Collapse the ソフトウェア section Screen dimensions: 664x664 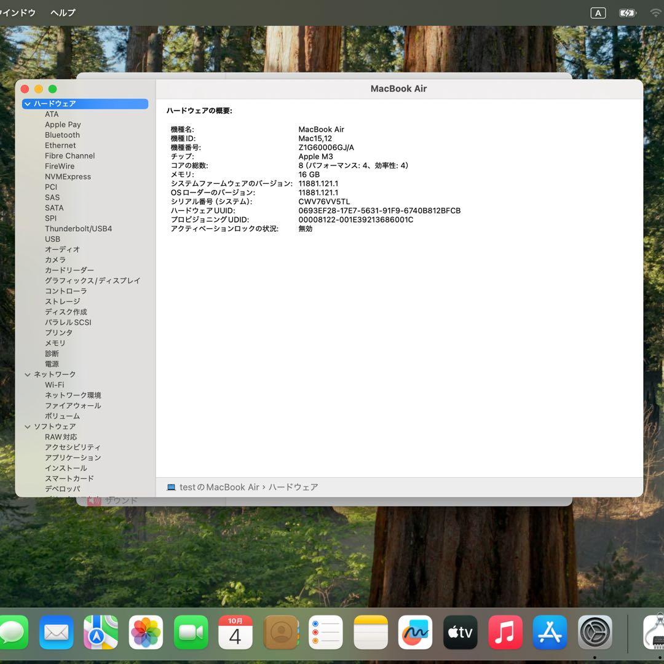coord(28,426)
